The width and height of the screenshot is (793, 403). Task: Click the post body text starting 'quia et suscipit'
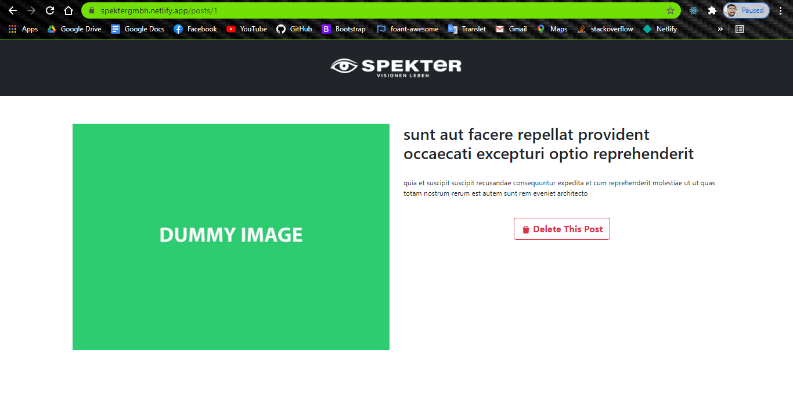tap(559, 188)
